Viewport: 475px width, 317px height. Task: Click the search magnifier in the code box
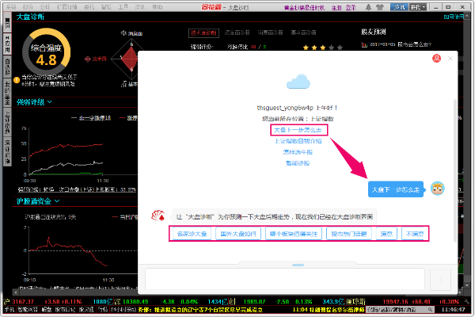click(x=430, y=310)
